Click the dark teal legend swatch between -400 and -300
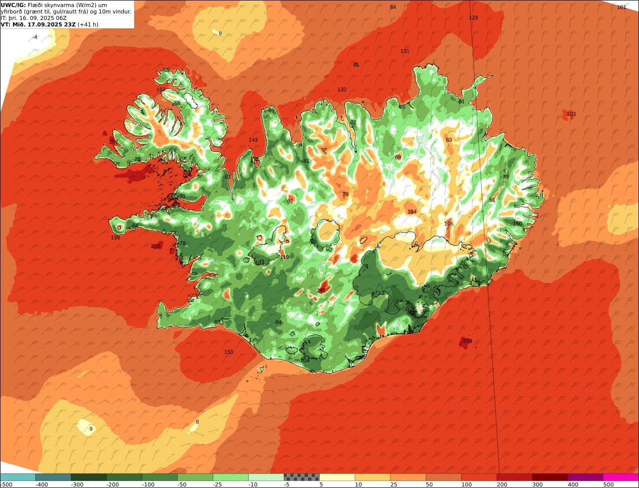 click(x=53, y=477)
